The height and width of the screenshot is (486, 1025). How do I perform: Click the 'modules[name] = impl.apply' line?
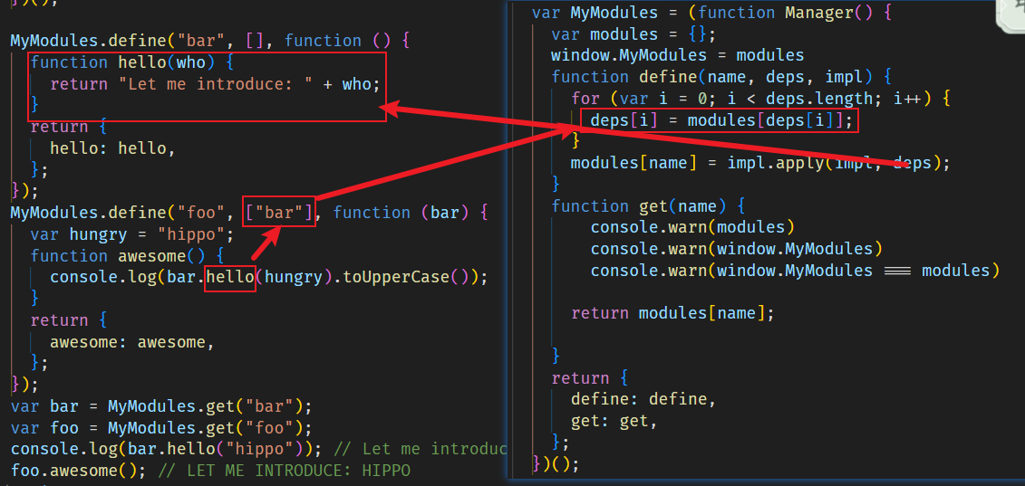(x=759, y=163)
